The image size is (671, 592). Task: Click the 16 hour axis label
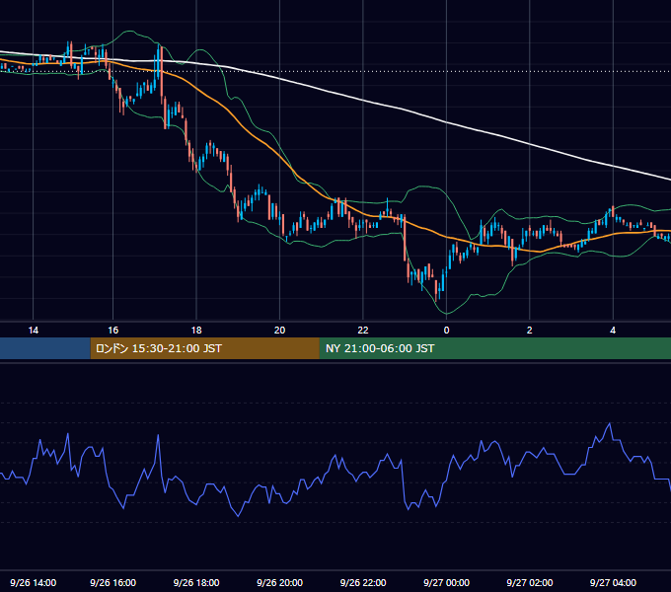pyautogui.click(x=112, y=331)
